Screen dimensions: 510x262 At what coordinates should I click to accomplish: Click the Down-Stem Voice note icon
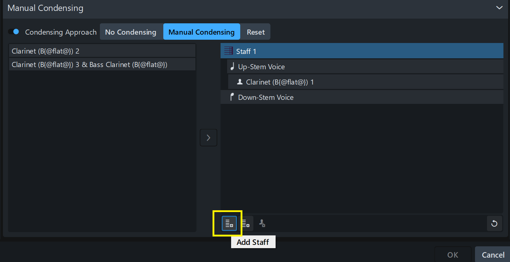(x=232, y=97)
